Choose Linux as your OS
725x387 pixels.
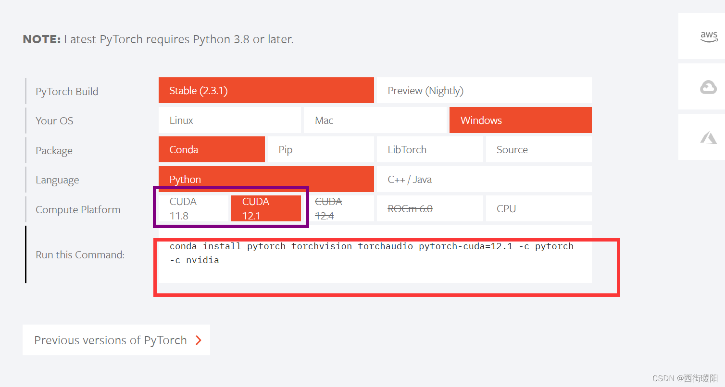click(x=230, y=120)
